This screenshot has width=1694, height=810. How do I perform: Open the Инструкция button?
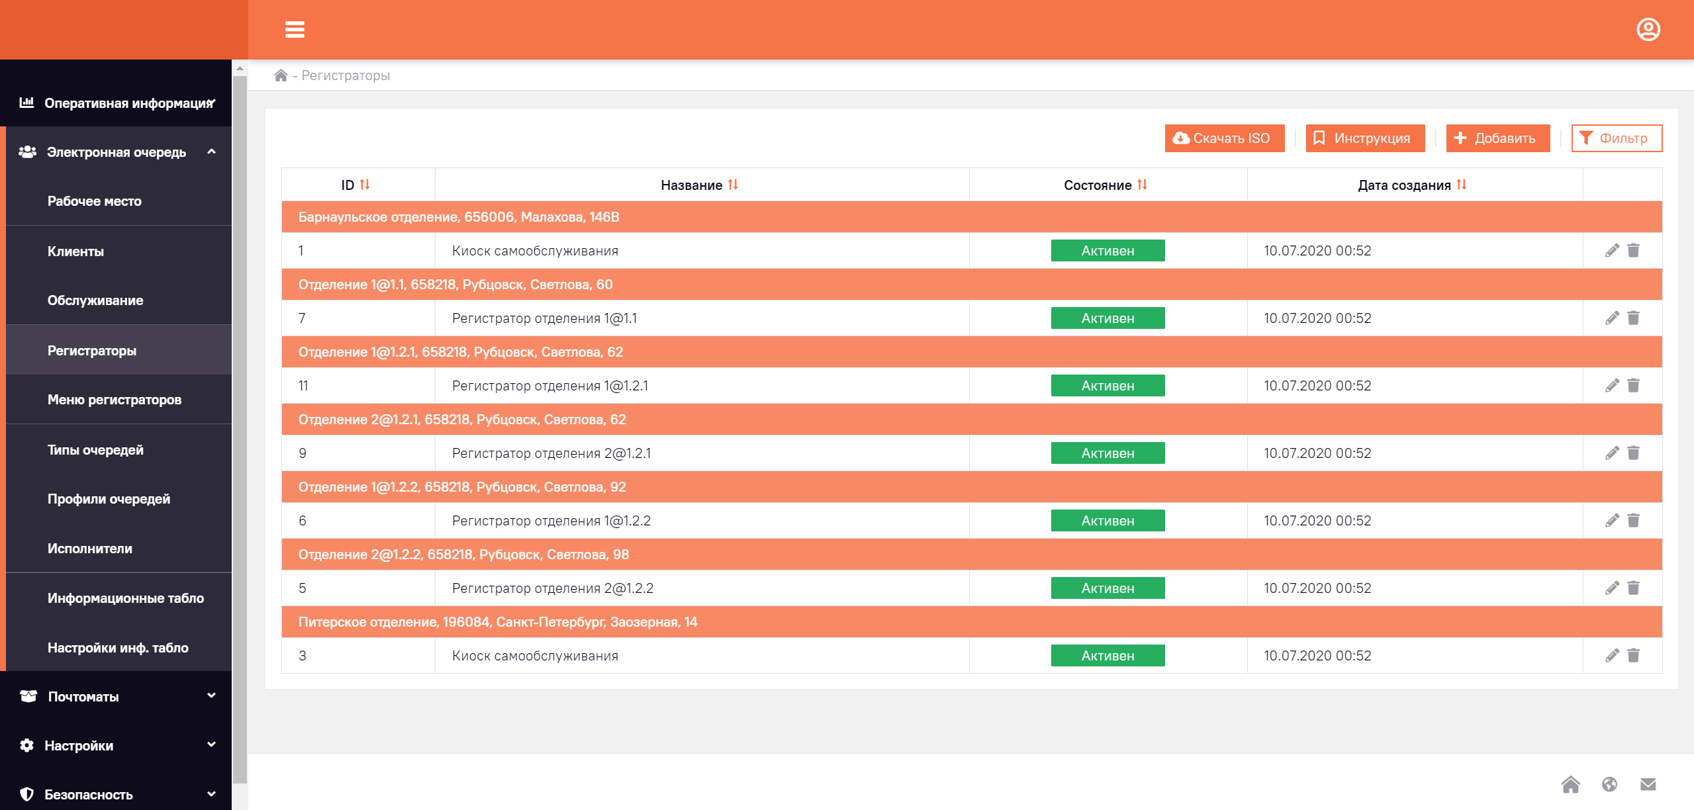pos(1365,138)
